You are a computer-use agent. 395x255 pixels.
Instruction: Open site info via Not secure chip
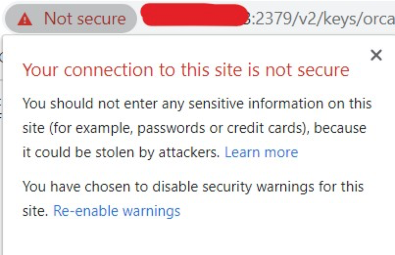[71, 19]
